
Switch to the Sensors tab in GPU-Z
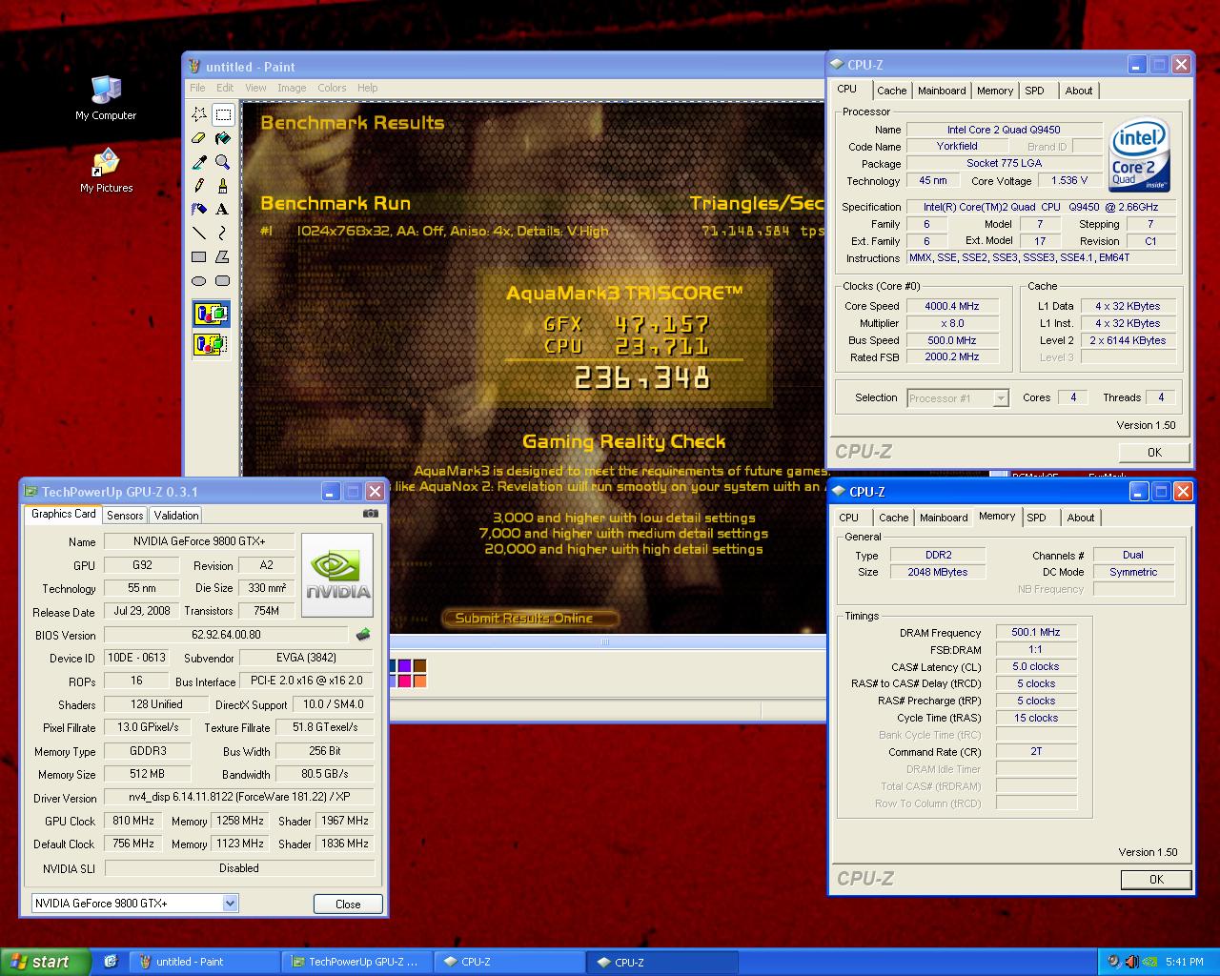click(x=125, y=516)
